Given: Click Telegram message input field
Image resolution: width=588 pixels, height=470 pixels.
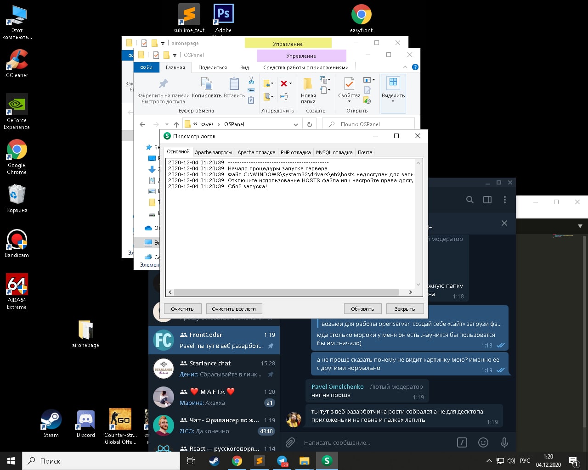Looking at the screenshot, I should 377,442.
